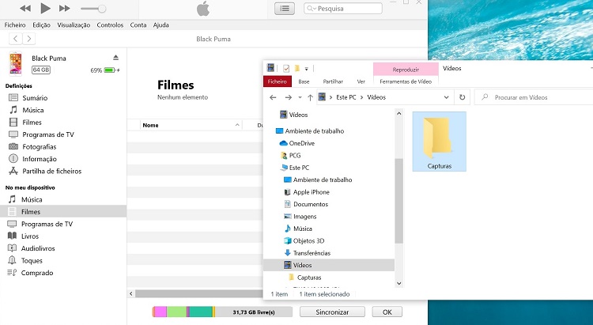Image resolution: width=593 pixels, height=325 pixels.
Task: Click the Play button in iTunes
Action: pos(45,8)
